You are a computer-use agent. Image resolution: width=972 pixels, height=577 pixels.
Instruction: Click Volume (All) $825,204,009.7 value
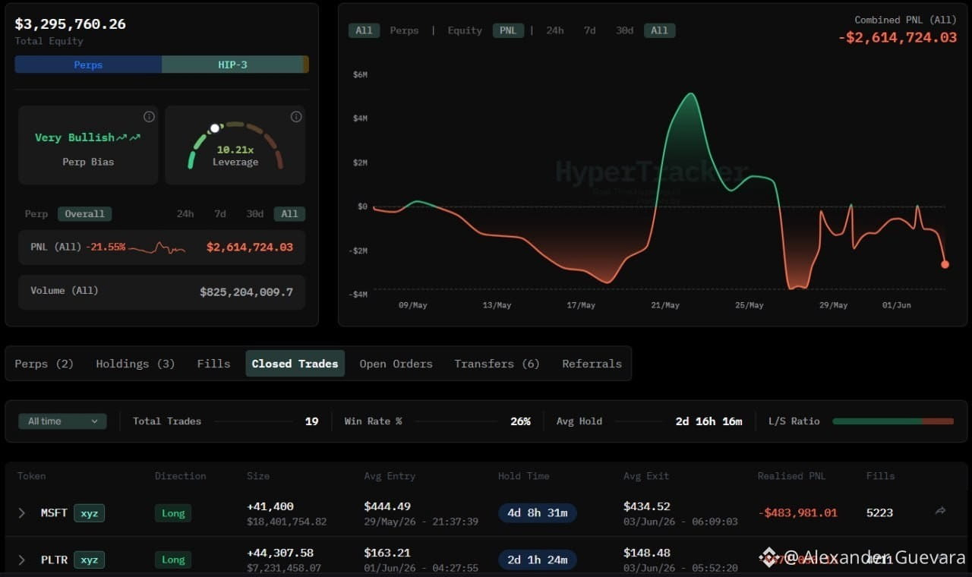tap(246, 292)
